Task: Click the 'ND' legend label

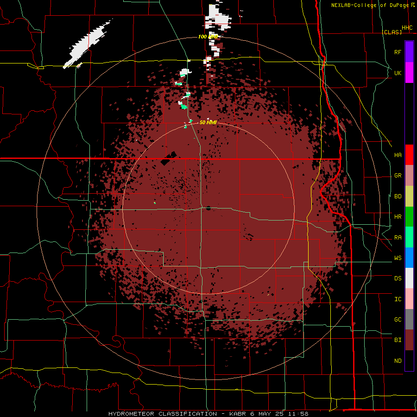Action: (398, 361)
